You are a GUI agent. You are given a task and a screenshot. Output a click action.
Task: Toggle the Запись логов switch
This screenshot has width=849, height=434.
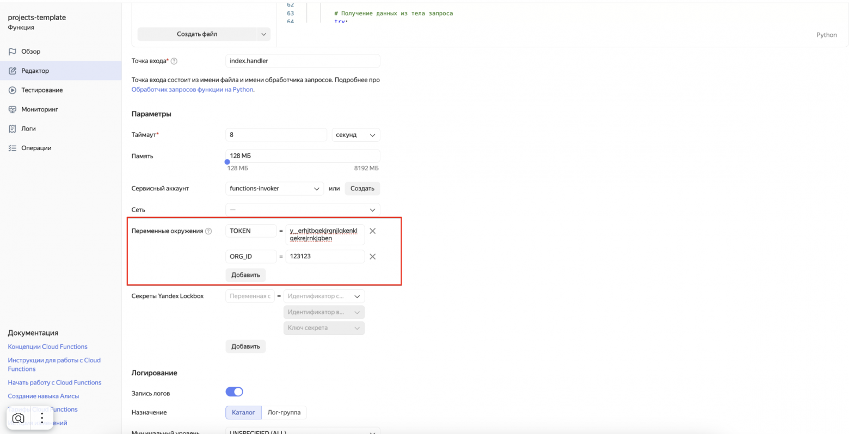235,392
